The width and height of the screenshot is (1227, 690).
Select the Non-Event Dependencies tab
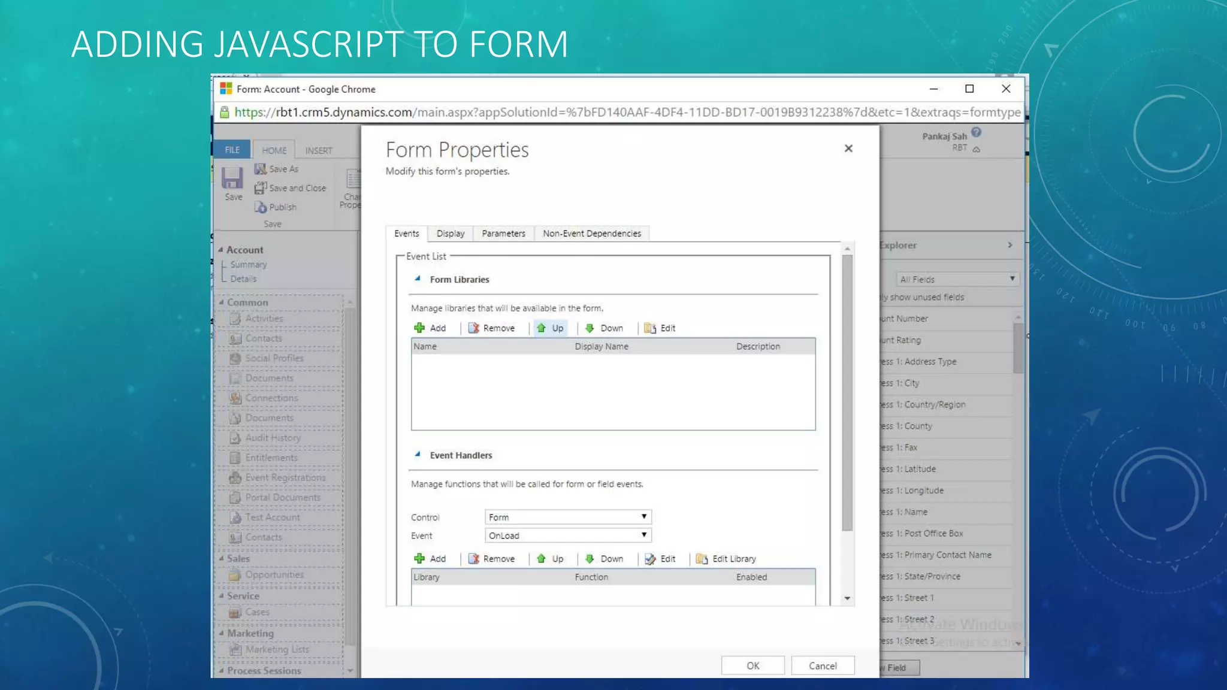click(591, 233)
